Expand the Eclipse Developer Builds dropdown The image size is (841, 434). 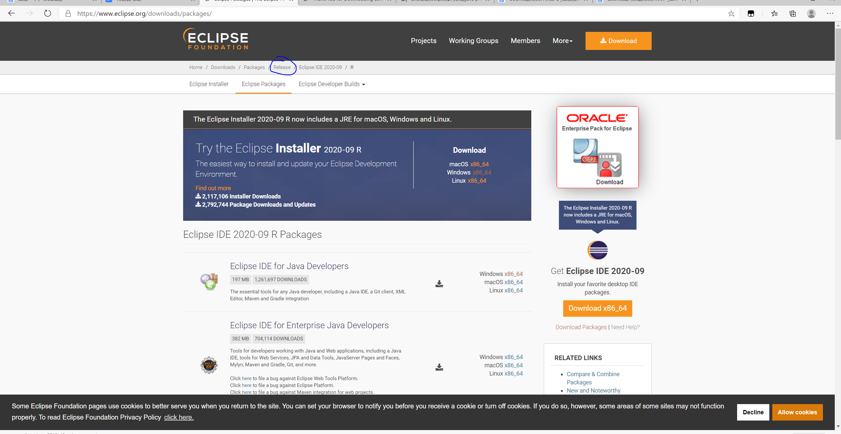(x=332, y=84)
